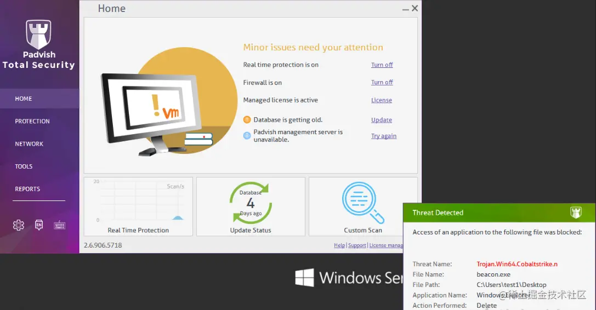Click the Padvish shield logo in sidebar
The height and width of the screenshot is (310, 596).
[38, 35]
